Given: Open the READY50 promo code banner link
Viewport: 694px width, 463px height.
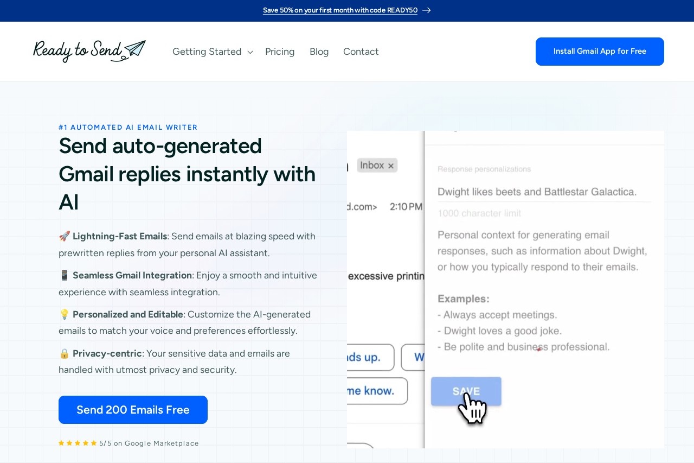Looking at the screenshot, I should (x=340, y=10).
